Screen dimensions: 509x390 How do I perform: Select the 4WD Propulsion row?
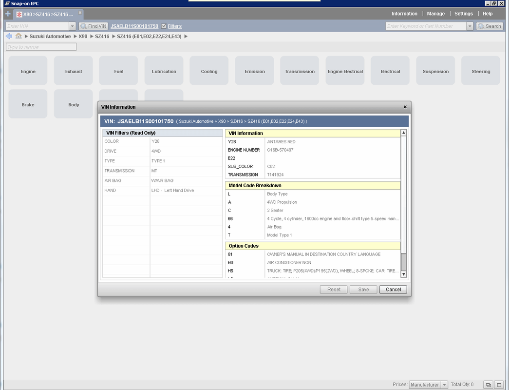pos(313,202)
